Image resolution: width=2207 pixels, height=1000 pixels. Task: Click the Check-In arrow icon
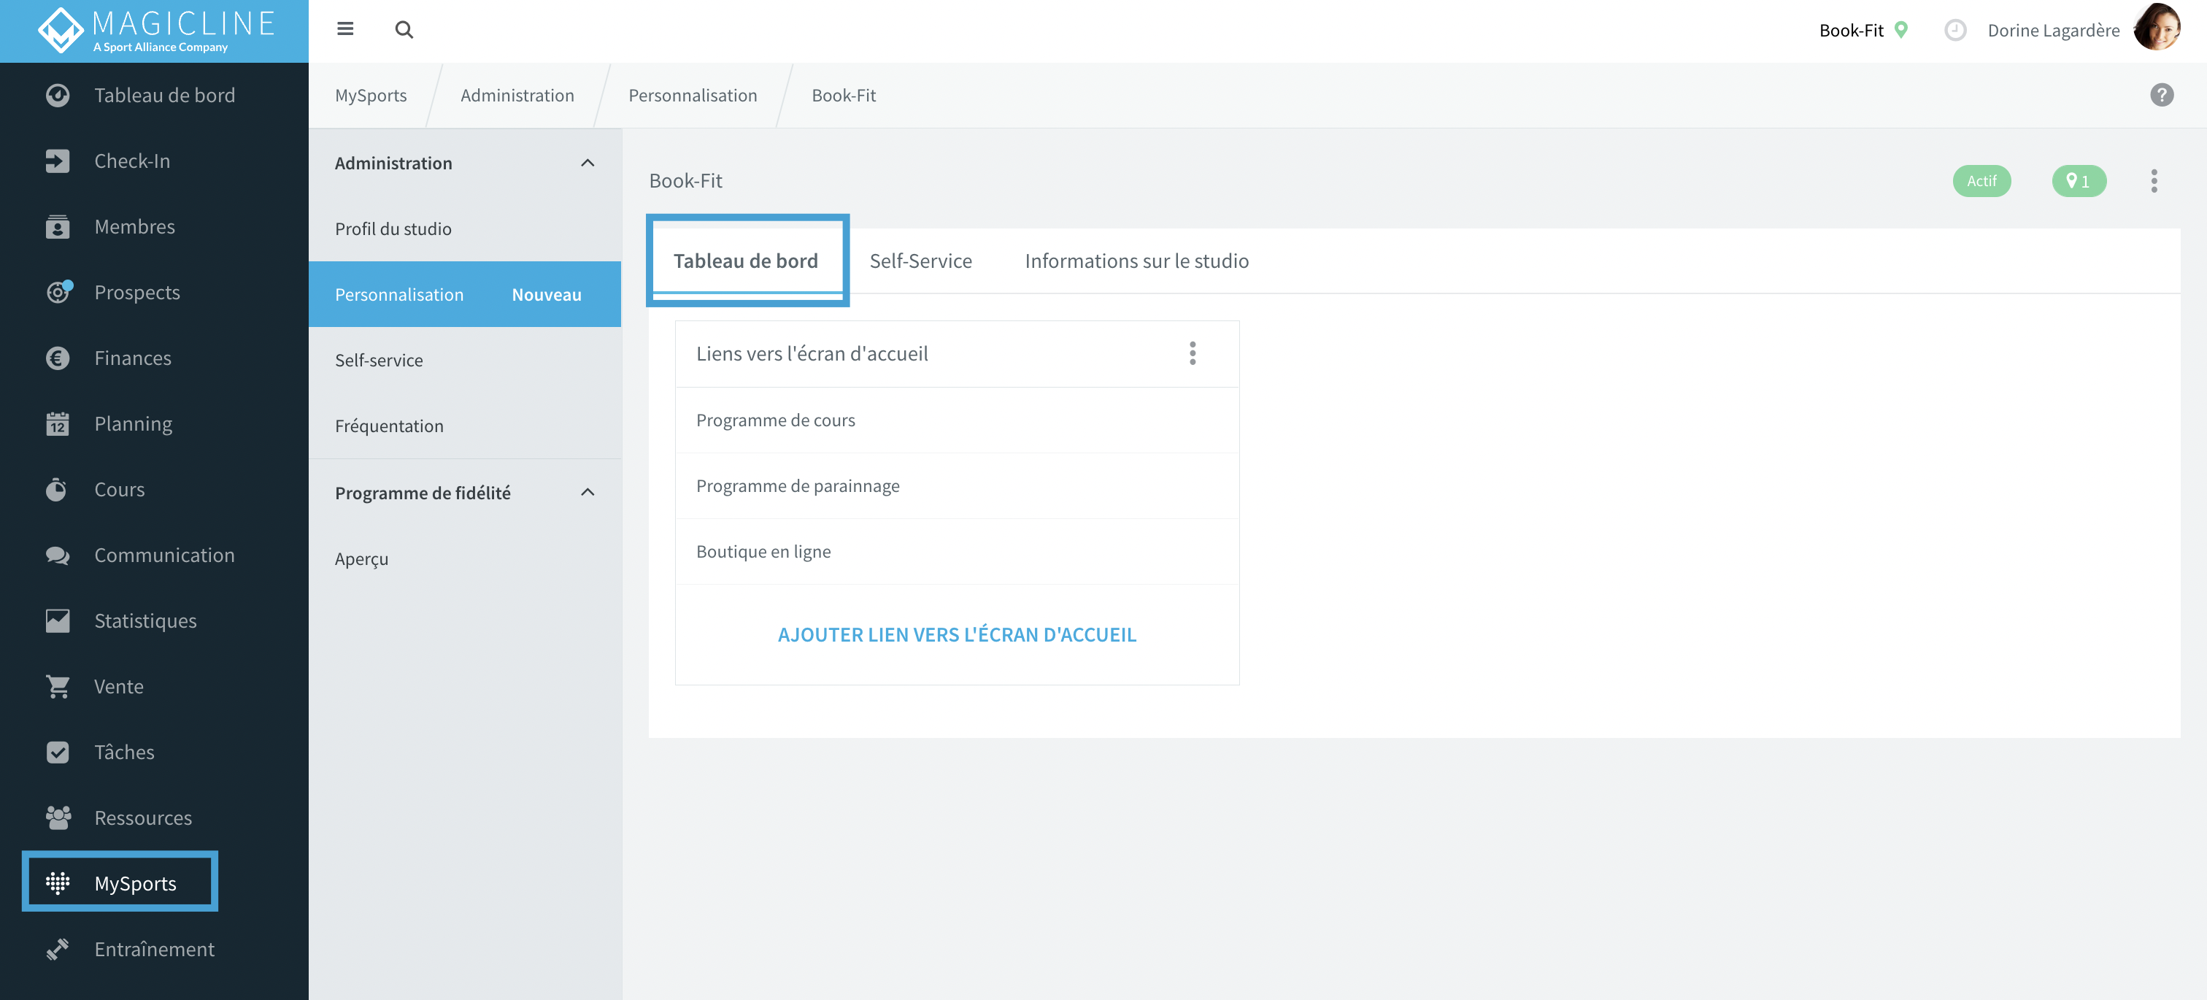click(x=58, y=161)
